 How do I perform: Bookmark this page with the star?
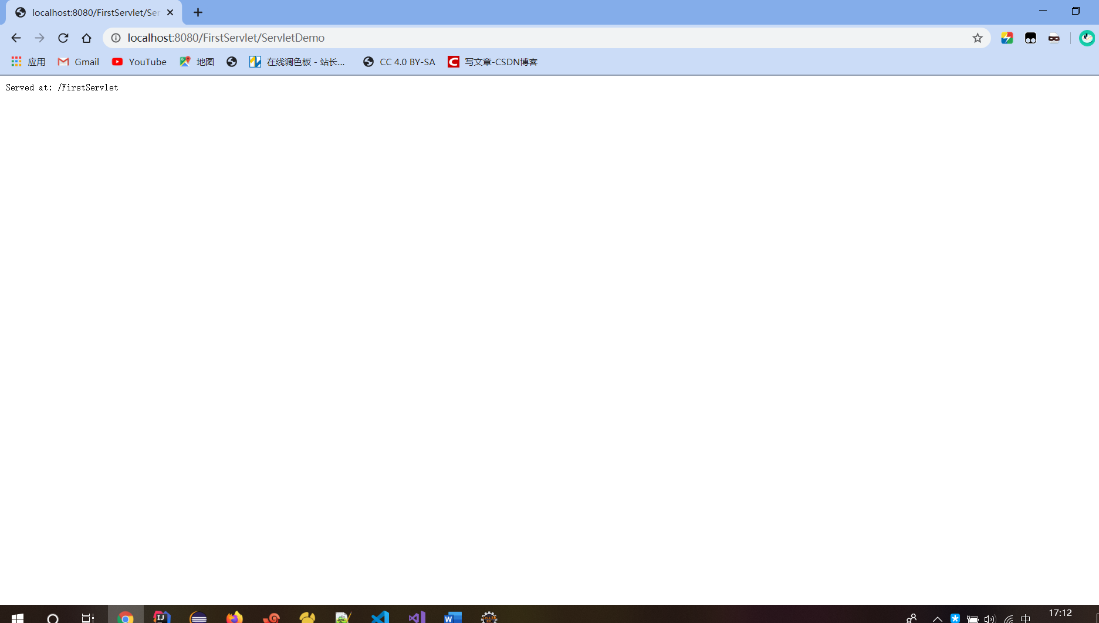(x=978, y=38)
